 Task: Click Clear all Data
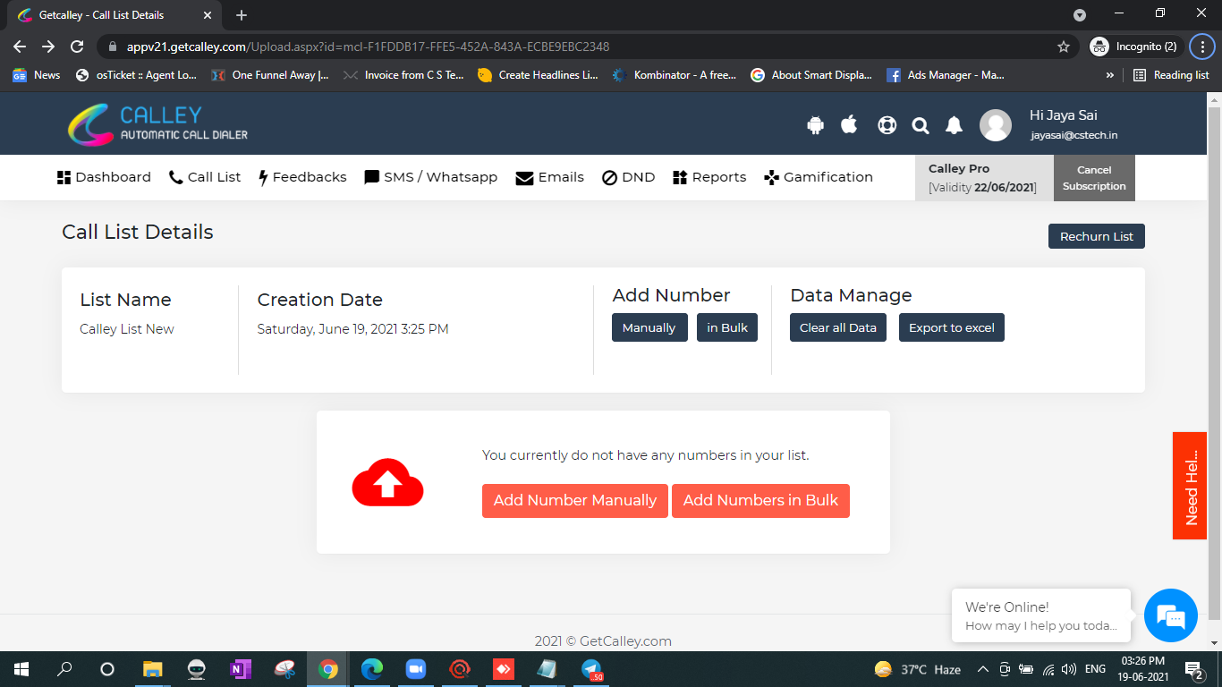pyautogui.click(x=838, y=327)
